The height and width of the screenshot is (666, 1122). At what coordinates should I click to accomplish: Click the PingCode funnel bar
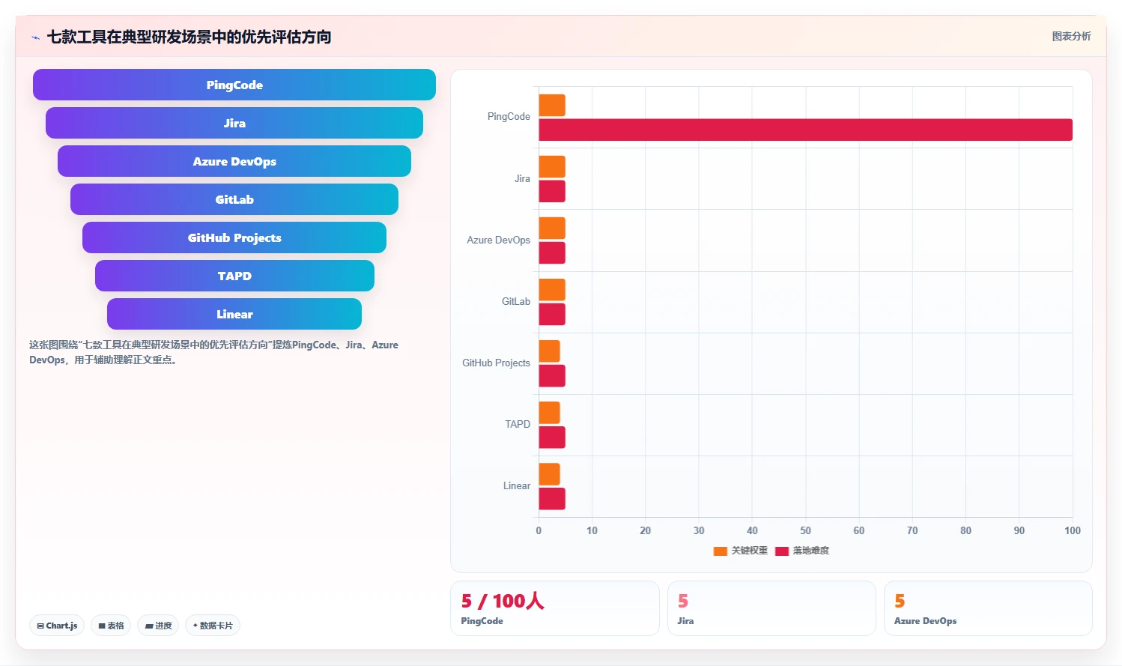[x=234, y=85]
